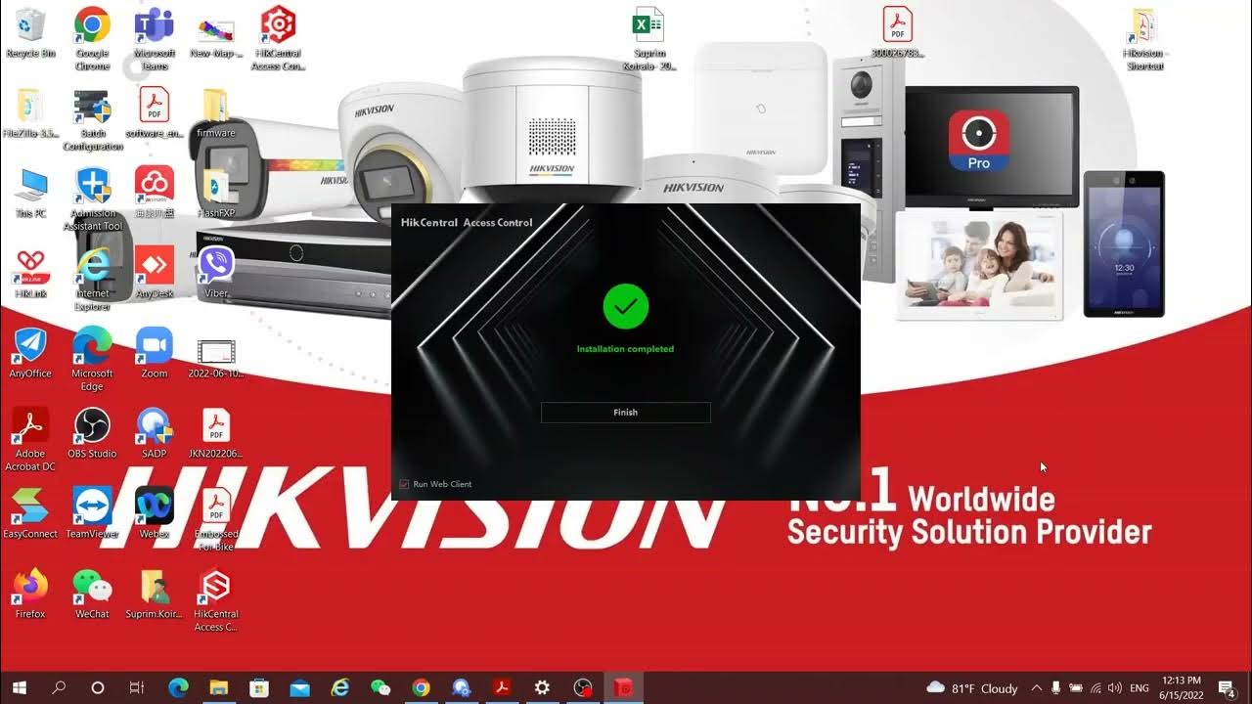Open the This PC icon
The image size is (1252, 704).
pos(30,193)
